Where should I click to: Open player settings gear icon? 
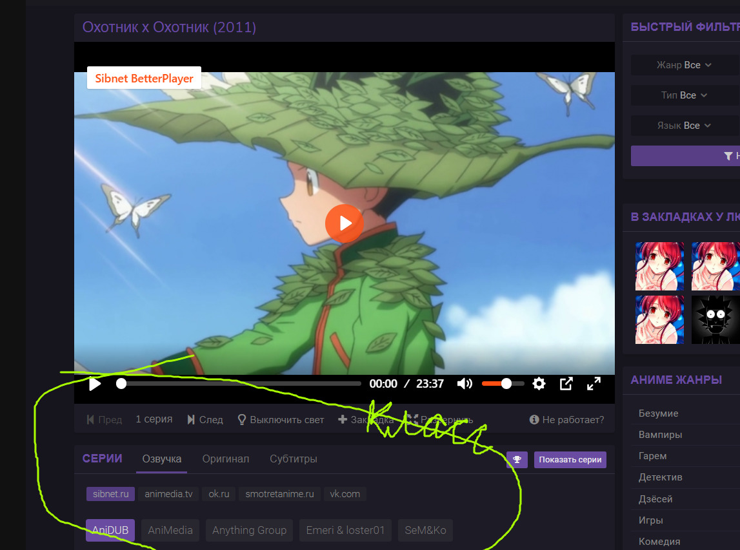pyautogui.click(x=539, y=384)
